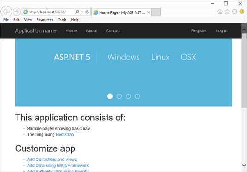
Task: Open the address bar dropdown arrow
Action: point(82,12)
